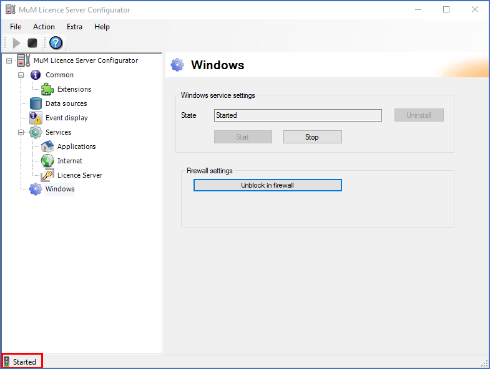Select the Windows item in tree
490x369 pixels.
[x=60, y=189]
